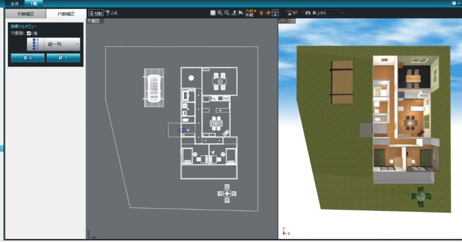Click the 鳥瞰マルチビュー panel title
The image size is (462, 242).
click(x=24, y=27)
